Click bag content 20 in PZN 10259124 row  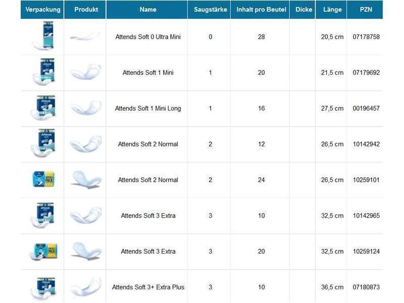[261, 251]
